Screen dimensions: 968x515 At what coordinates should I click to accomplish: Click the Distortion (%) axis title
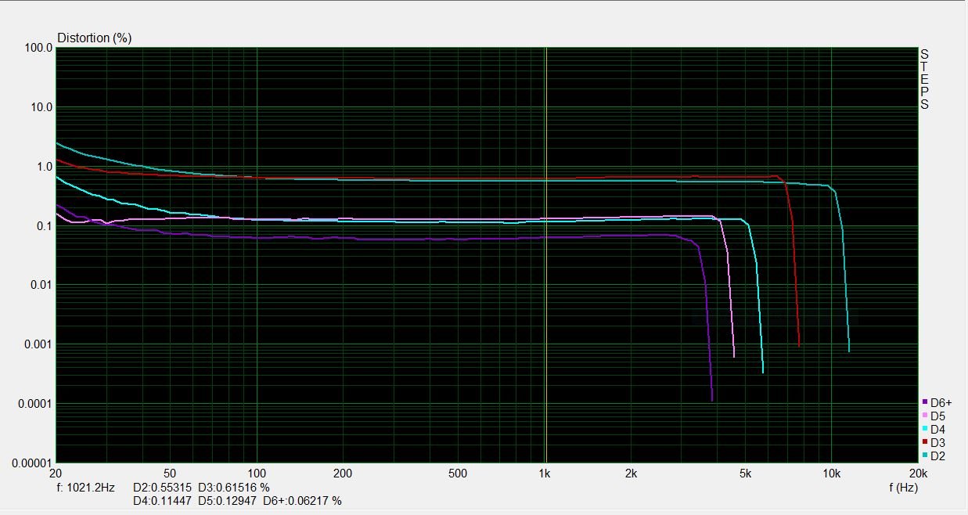click(95, 38)
